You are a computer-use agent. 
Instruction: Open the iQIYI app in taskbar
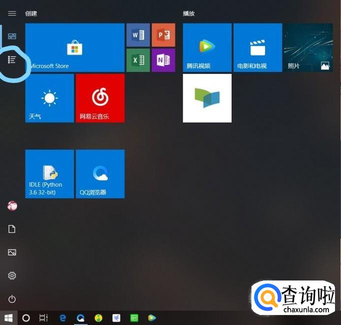tap(134, 318)
